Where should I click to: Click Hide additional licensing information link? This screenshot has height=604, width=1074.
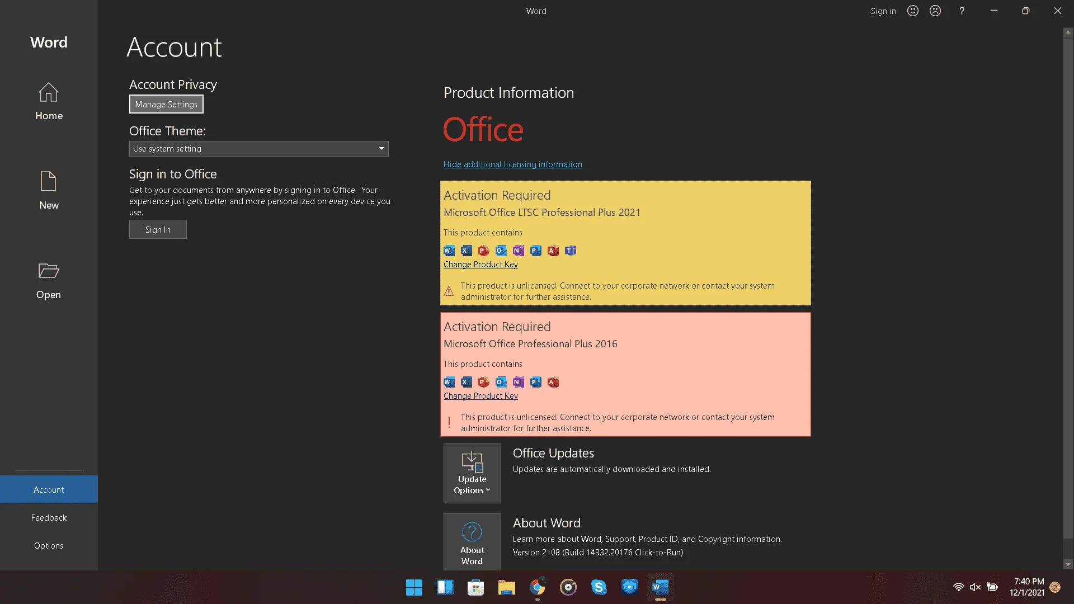tap(512, 164)
